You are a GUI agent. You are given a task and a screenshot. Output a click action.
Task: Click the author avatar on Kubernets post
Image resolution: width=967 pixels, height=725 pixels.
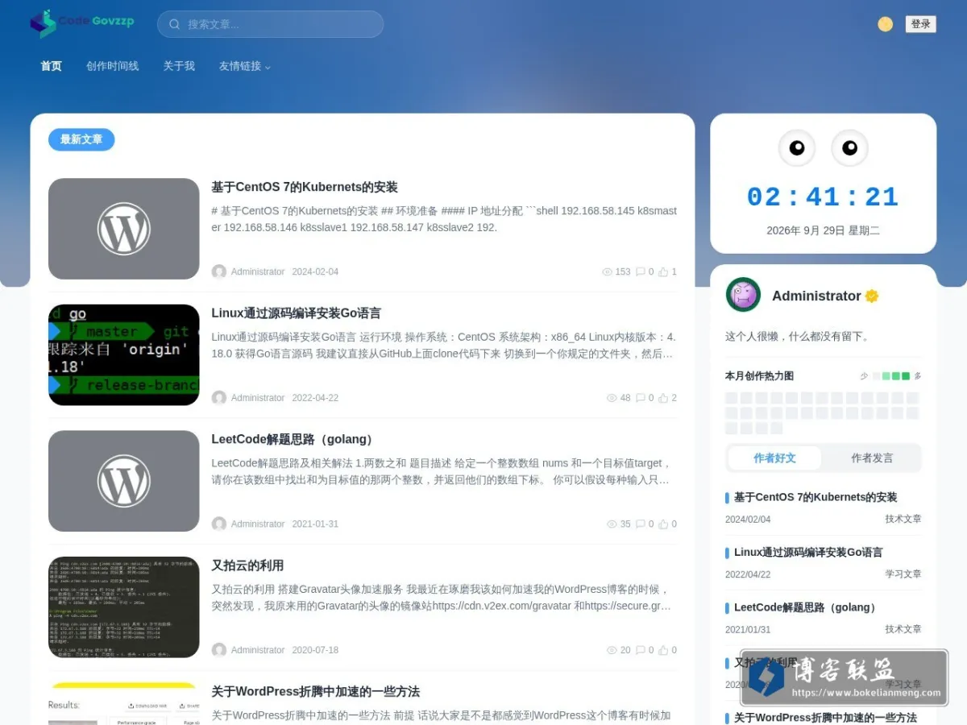tap(219, 271)
